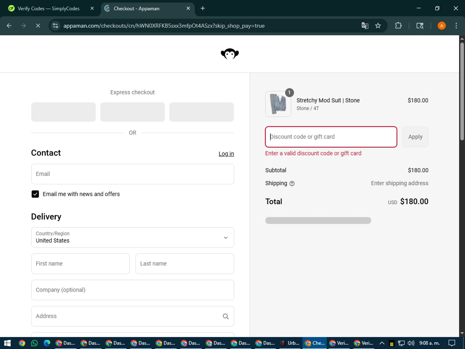Go forward to the next page
The height and width of the screenshot is (349, 465).
pos(23,26)
